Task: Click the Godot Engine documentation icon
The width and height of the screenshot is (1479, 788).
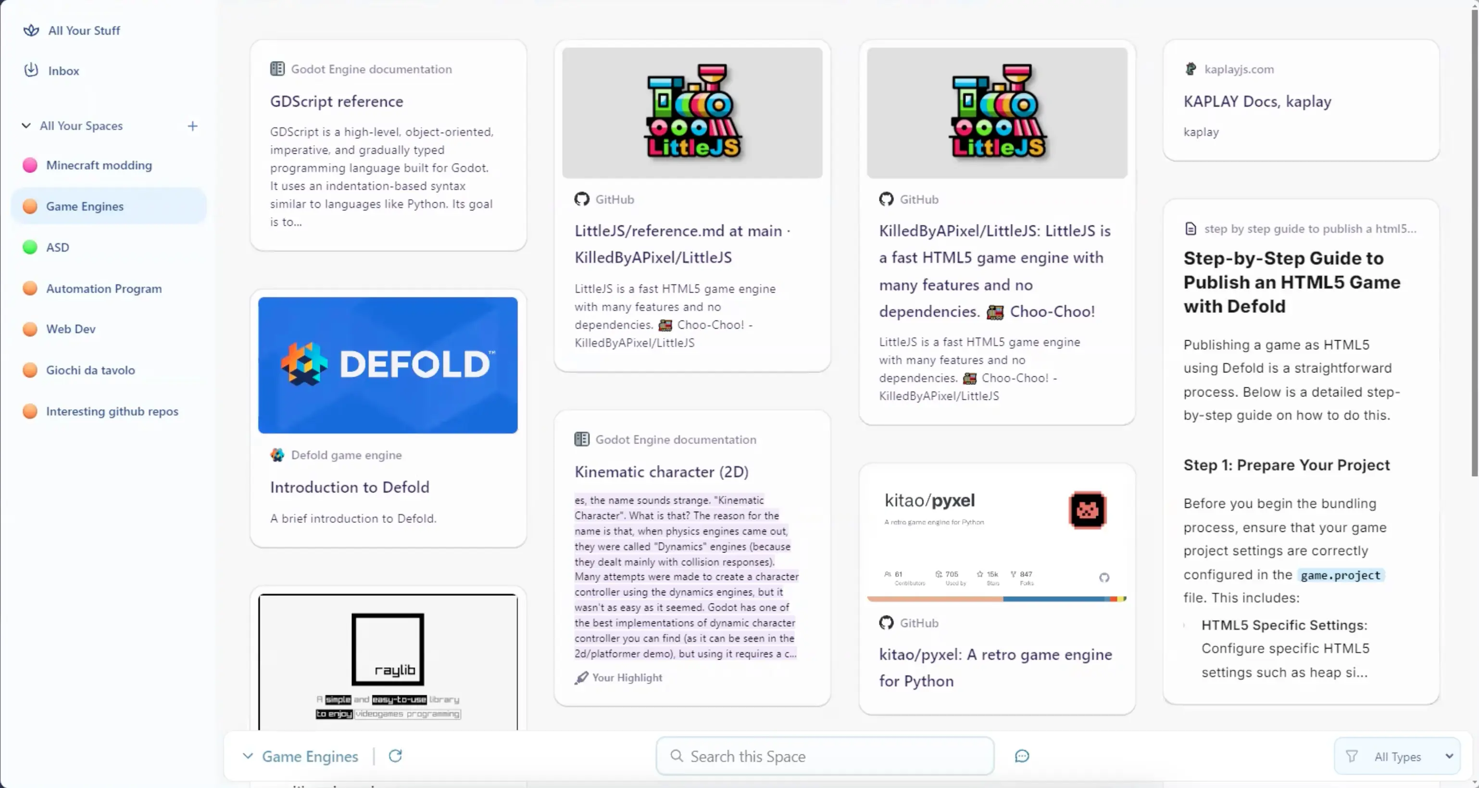Action: [x=277, y=68]
